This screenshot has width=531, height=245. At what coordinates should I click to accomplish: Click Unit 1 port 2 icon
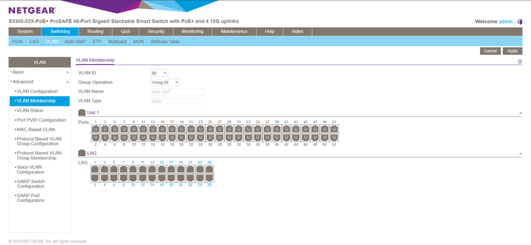[x=96, y=138]
